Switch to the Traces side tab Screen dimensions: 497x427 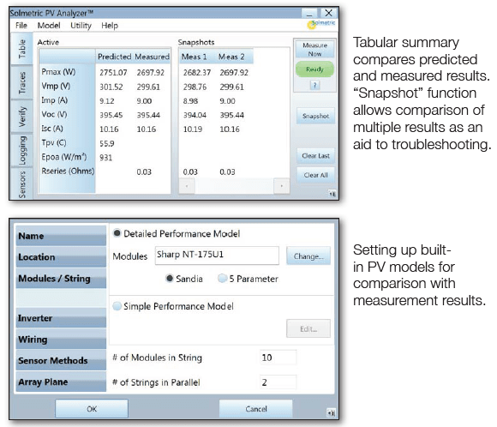pos(22,83)
